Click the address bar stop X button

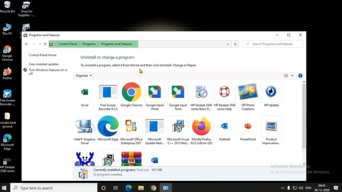[235, 44]
